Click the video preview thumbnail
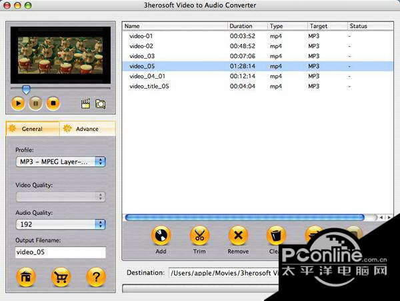This screenshot has height=301, width=400. (61, 55)
